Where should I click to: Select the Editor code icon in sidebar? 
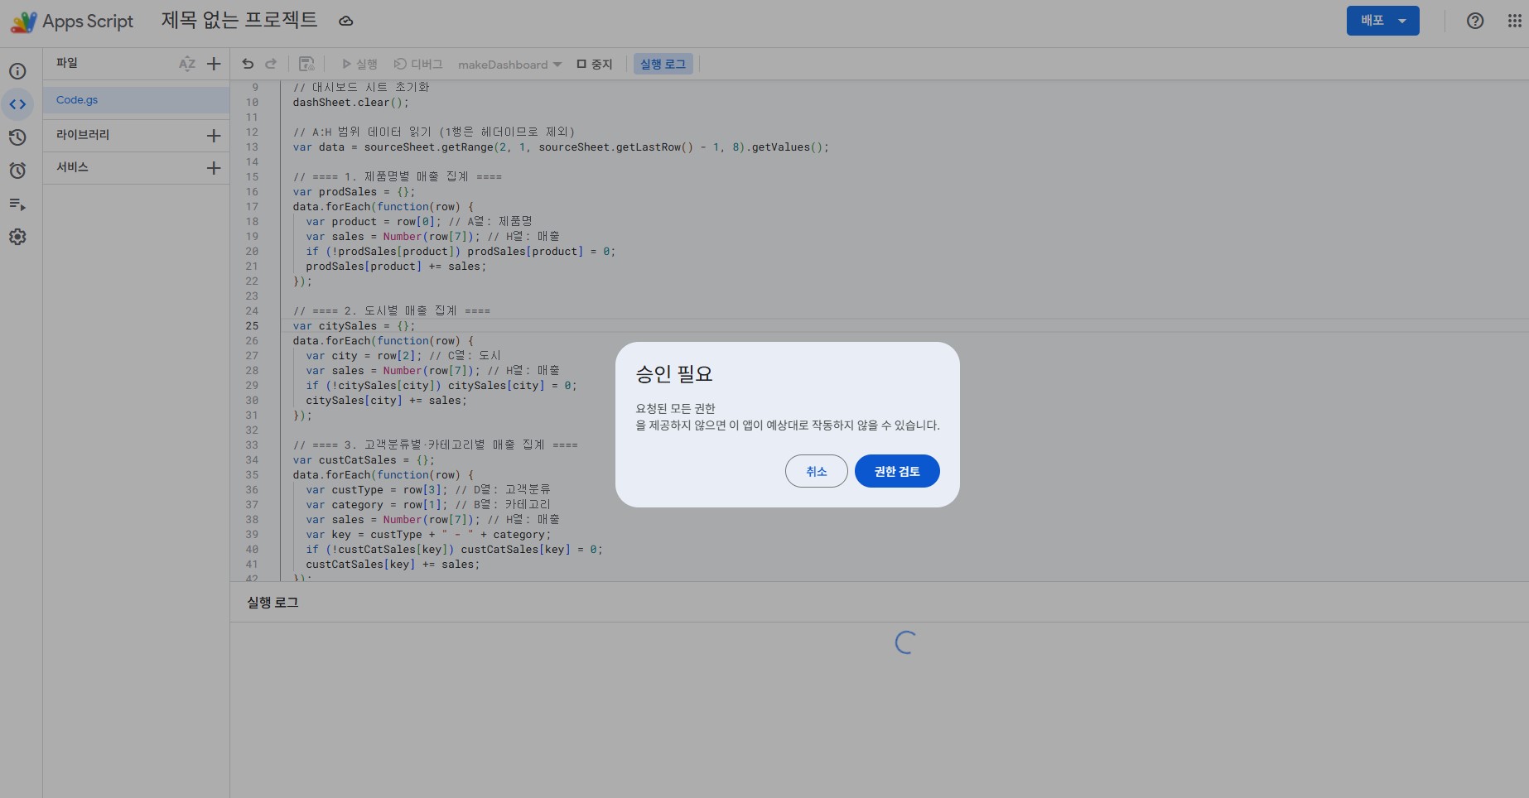17,104
